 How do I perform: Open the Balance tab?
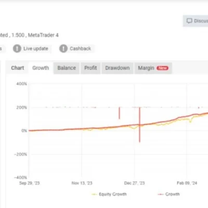[x=67, y=68]
